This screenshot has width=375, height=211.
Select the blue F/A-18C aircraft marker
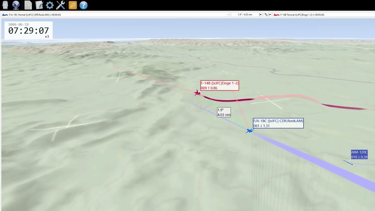(249, 131)
